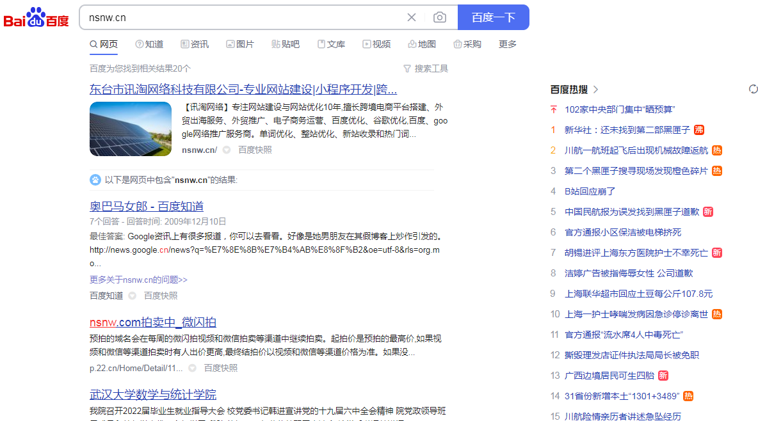
Task: Open 31省份新增本土"1301+3489"
Action: [622, 396]
